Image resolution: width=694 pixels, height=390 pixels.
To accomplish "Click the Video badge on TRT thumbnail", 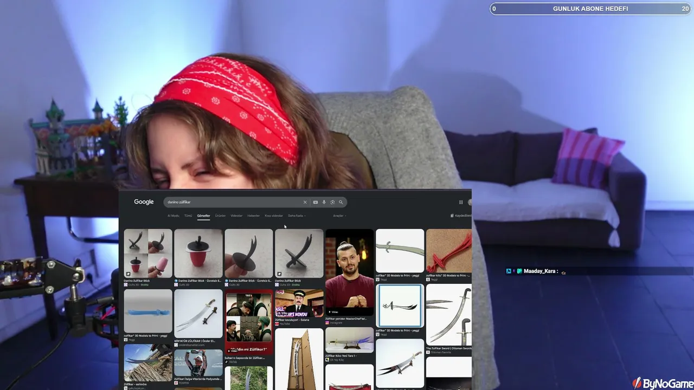I will (233, 351).
